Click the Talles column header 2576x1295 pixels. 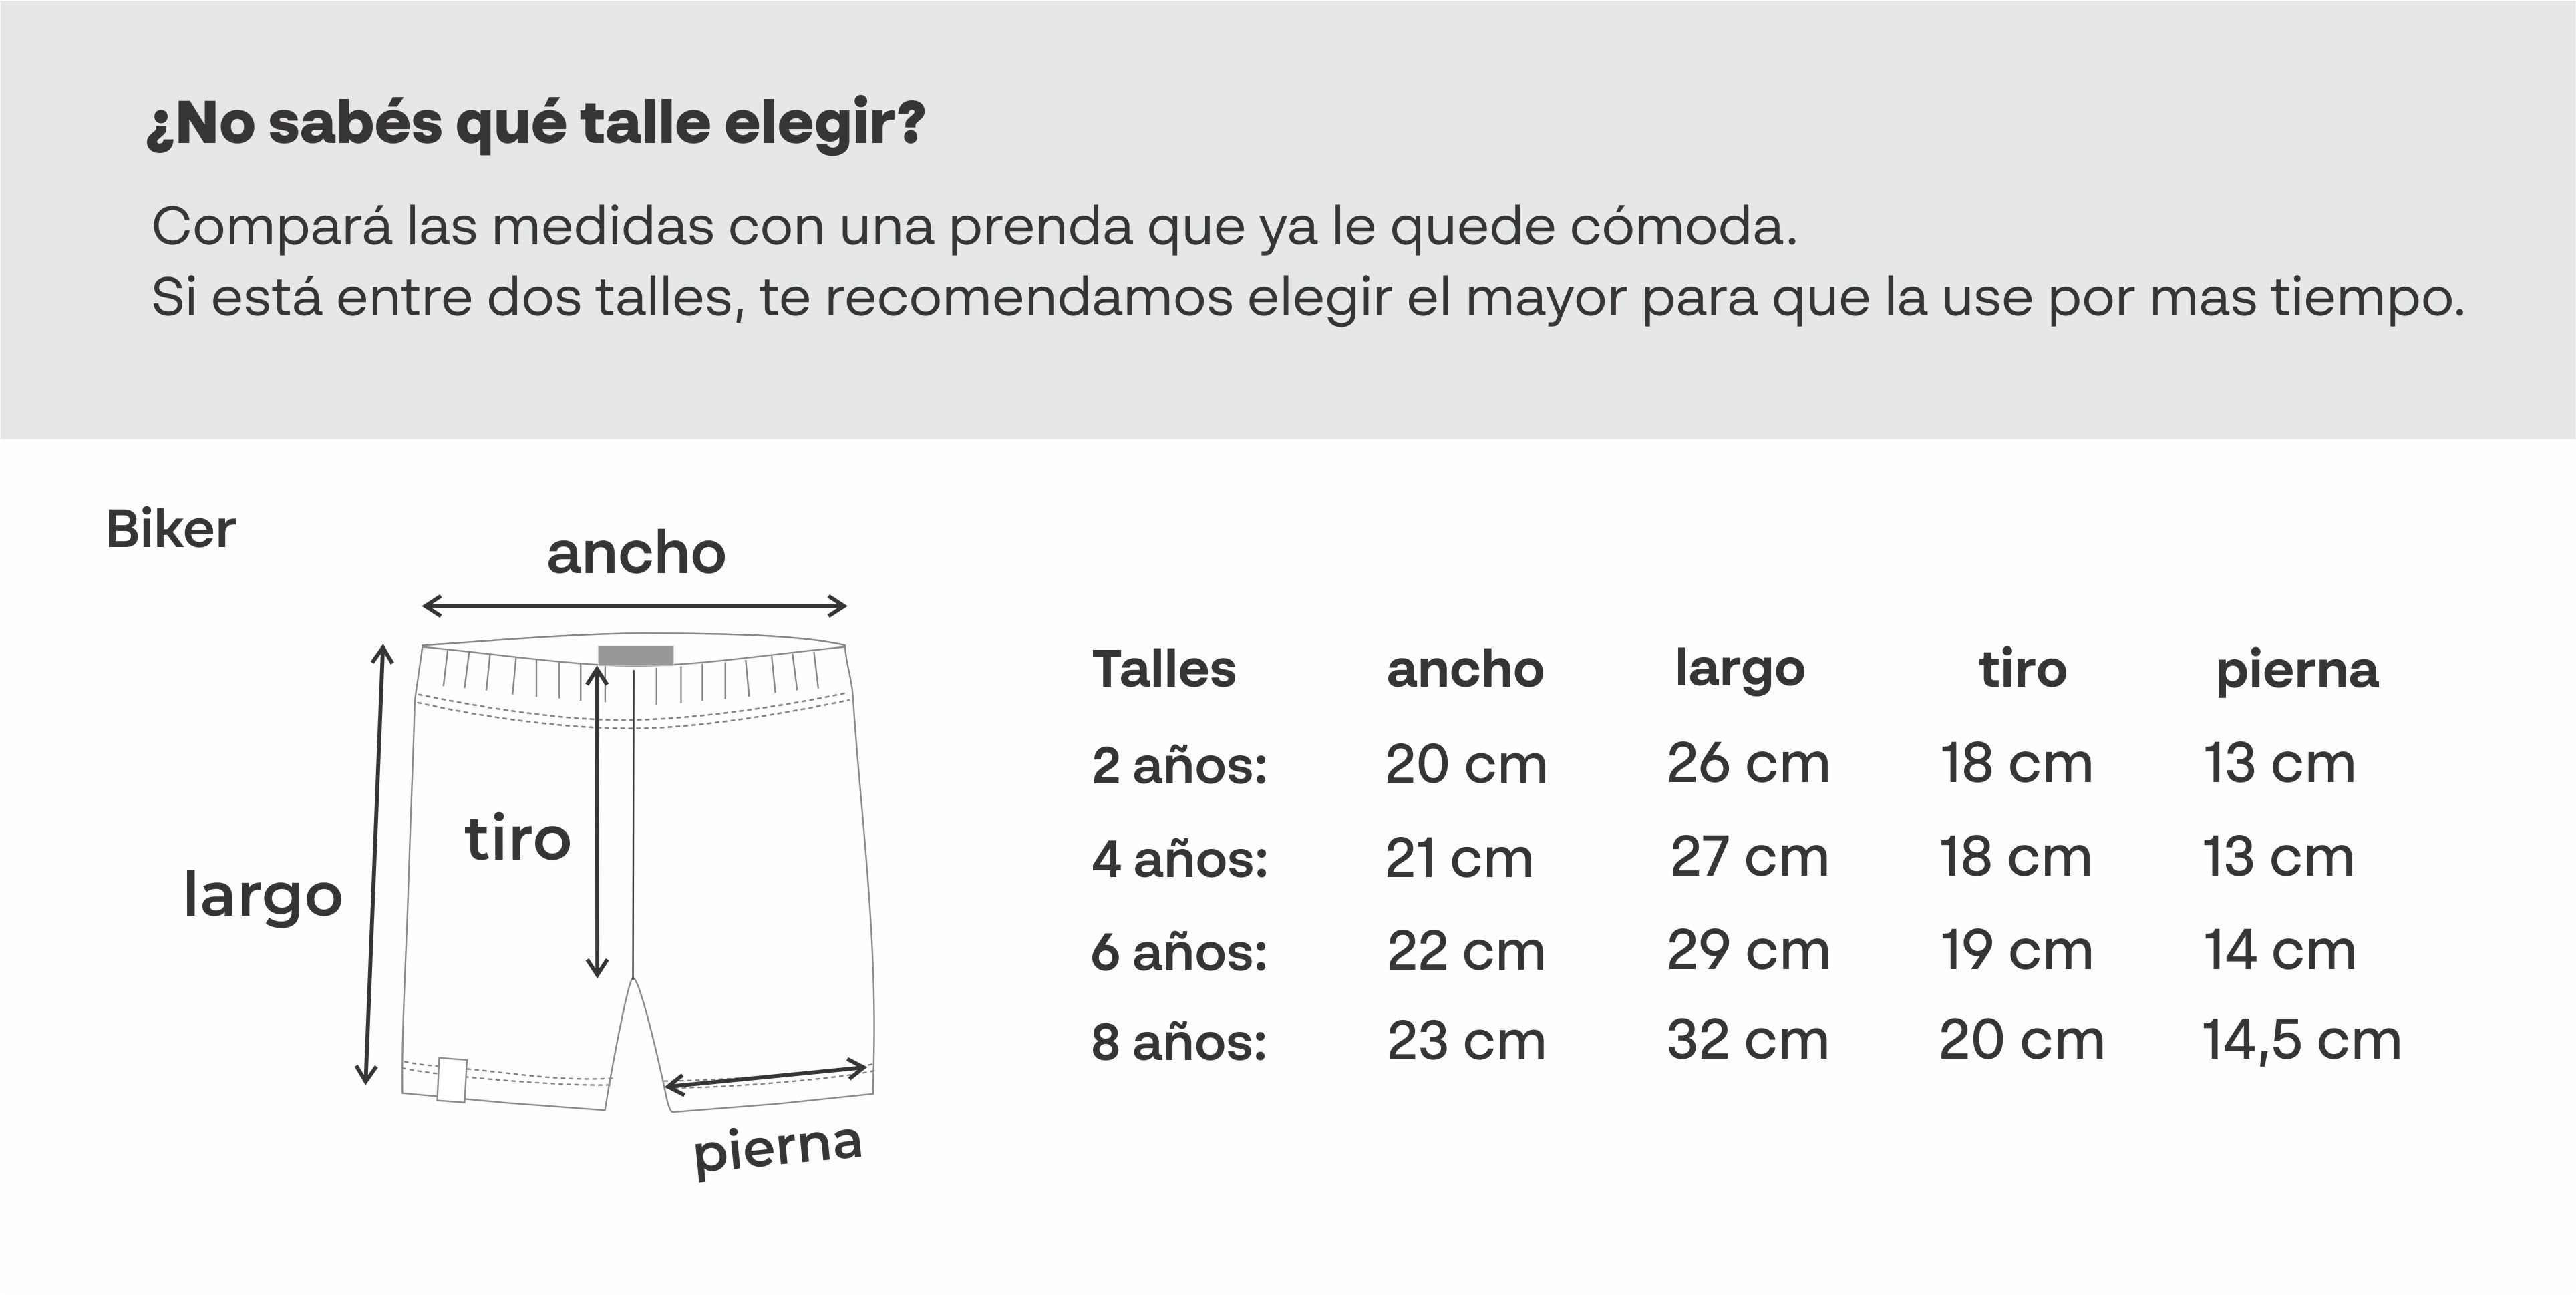pyautogui.click(x=1164, y=669)
